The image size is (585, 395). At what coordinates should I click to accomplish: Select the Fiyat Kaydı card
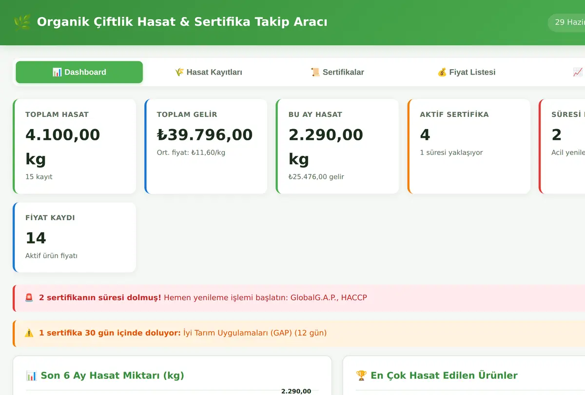coord(74,237)
